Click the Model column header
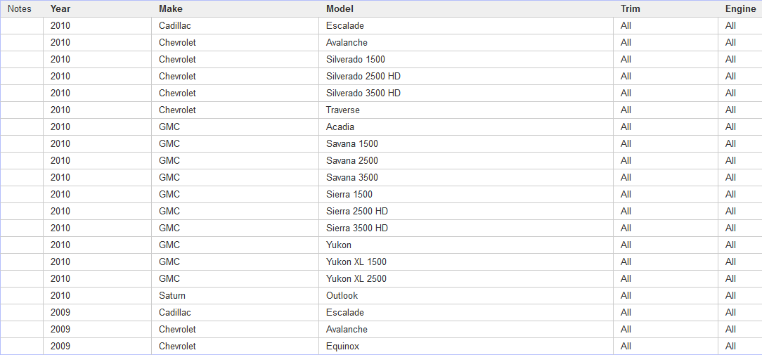The height and width of the screenshot is (355, 762). (466, 8)
